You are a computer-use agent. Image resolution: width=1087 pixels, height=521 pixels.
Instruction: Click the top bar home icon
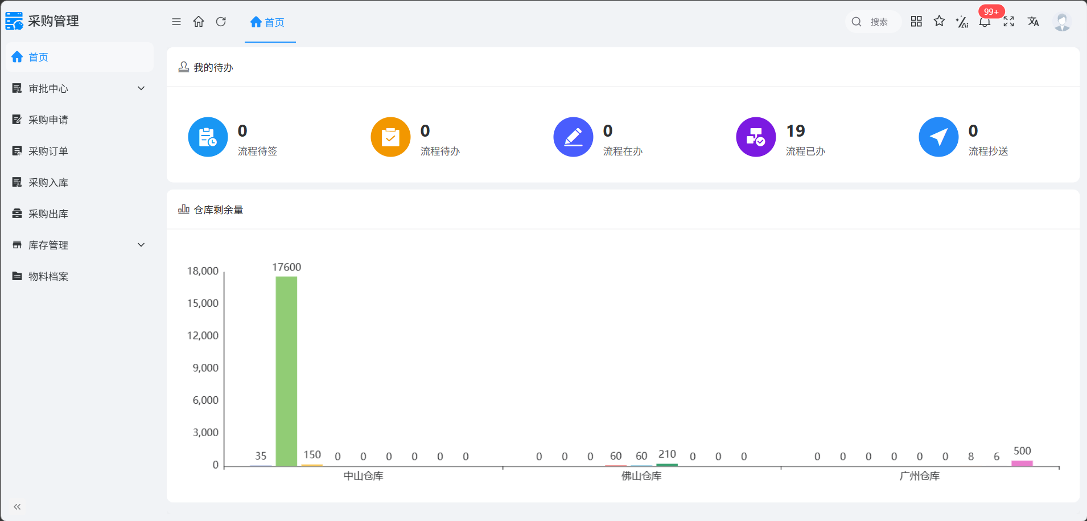tap(199, 22)
